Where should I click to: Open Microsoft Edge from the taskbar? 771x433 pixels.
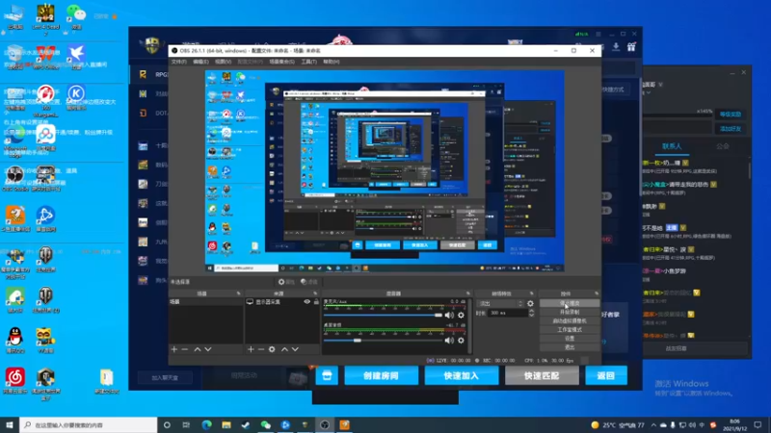click(x=206, y=425)
